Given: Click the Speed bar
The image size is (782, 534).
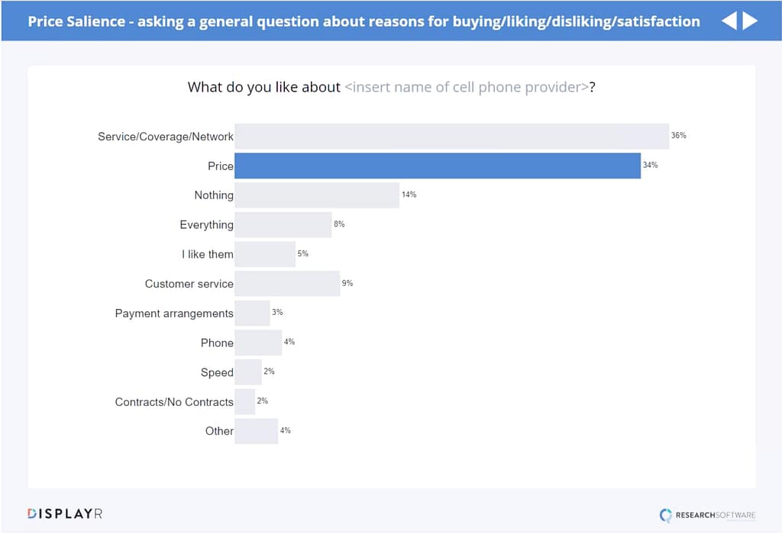Looking at the screenshot, I should click(248, 372).
